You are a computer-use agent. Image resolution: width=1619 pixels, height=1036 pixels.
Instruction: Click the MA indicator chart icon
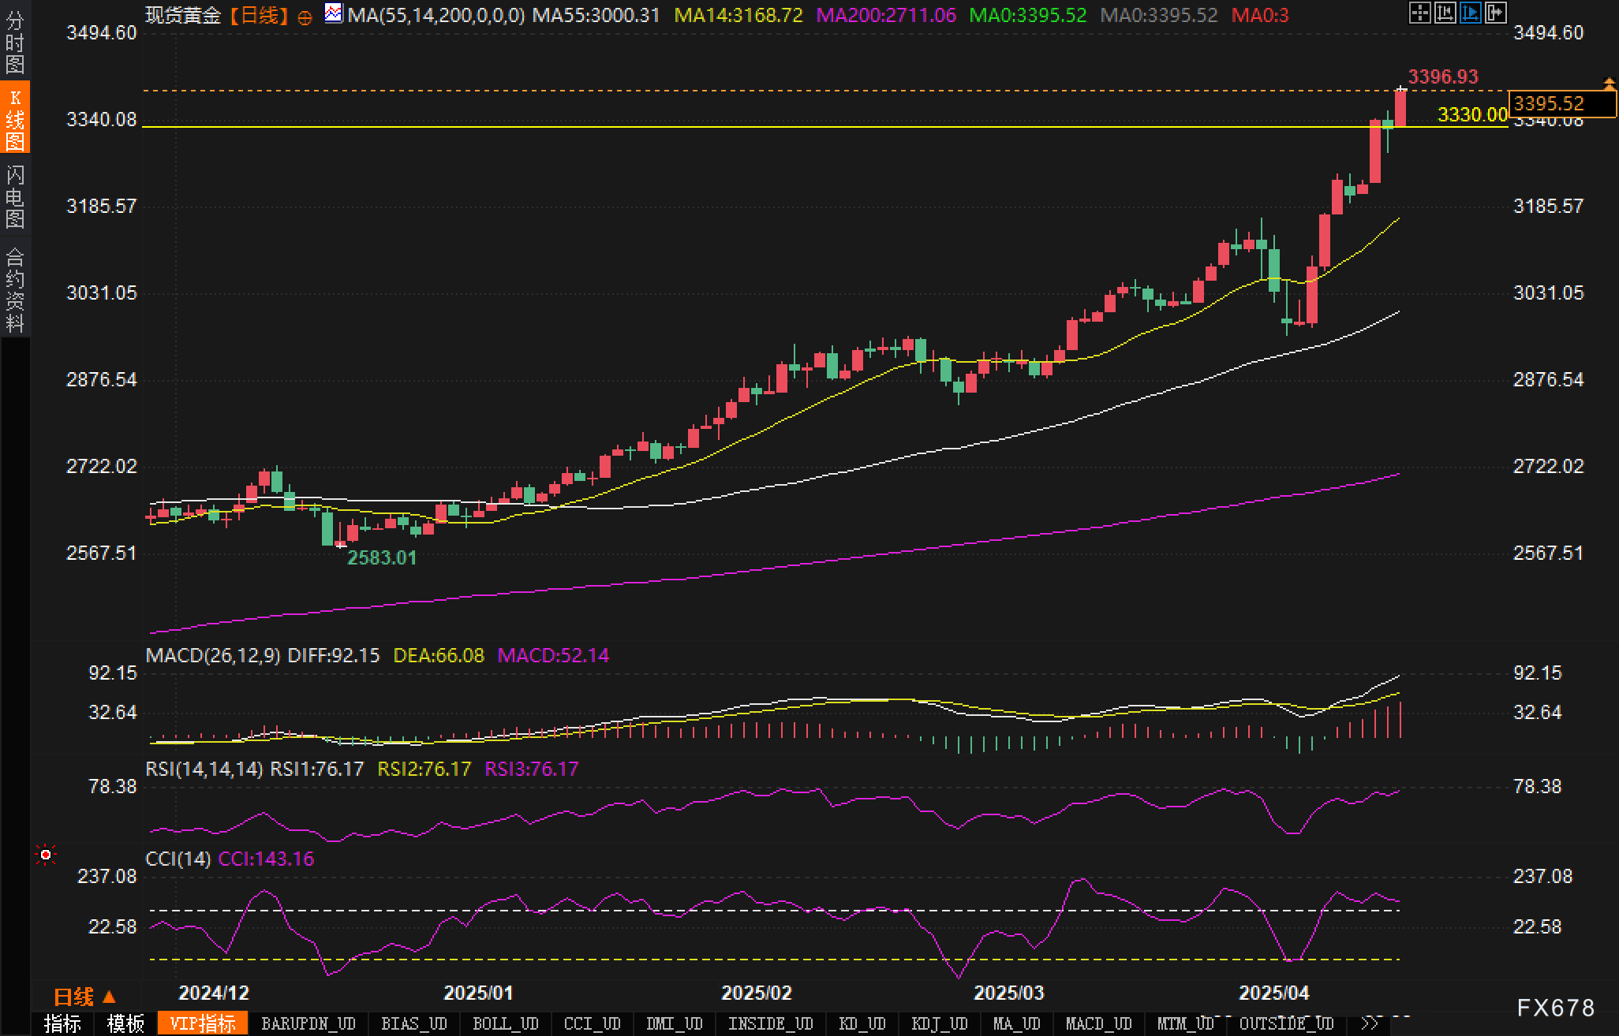(334, 13)
